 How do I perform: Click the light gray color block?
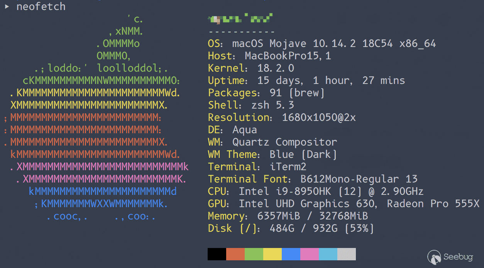coord(347,254)
